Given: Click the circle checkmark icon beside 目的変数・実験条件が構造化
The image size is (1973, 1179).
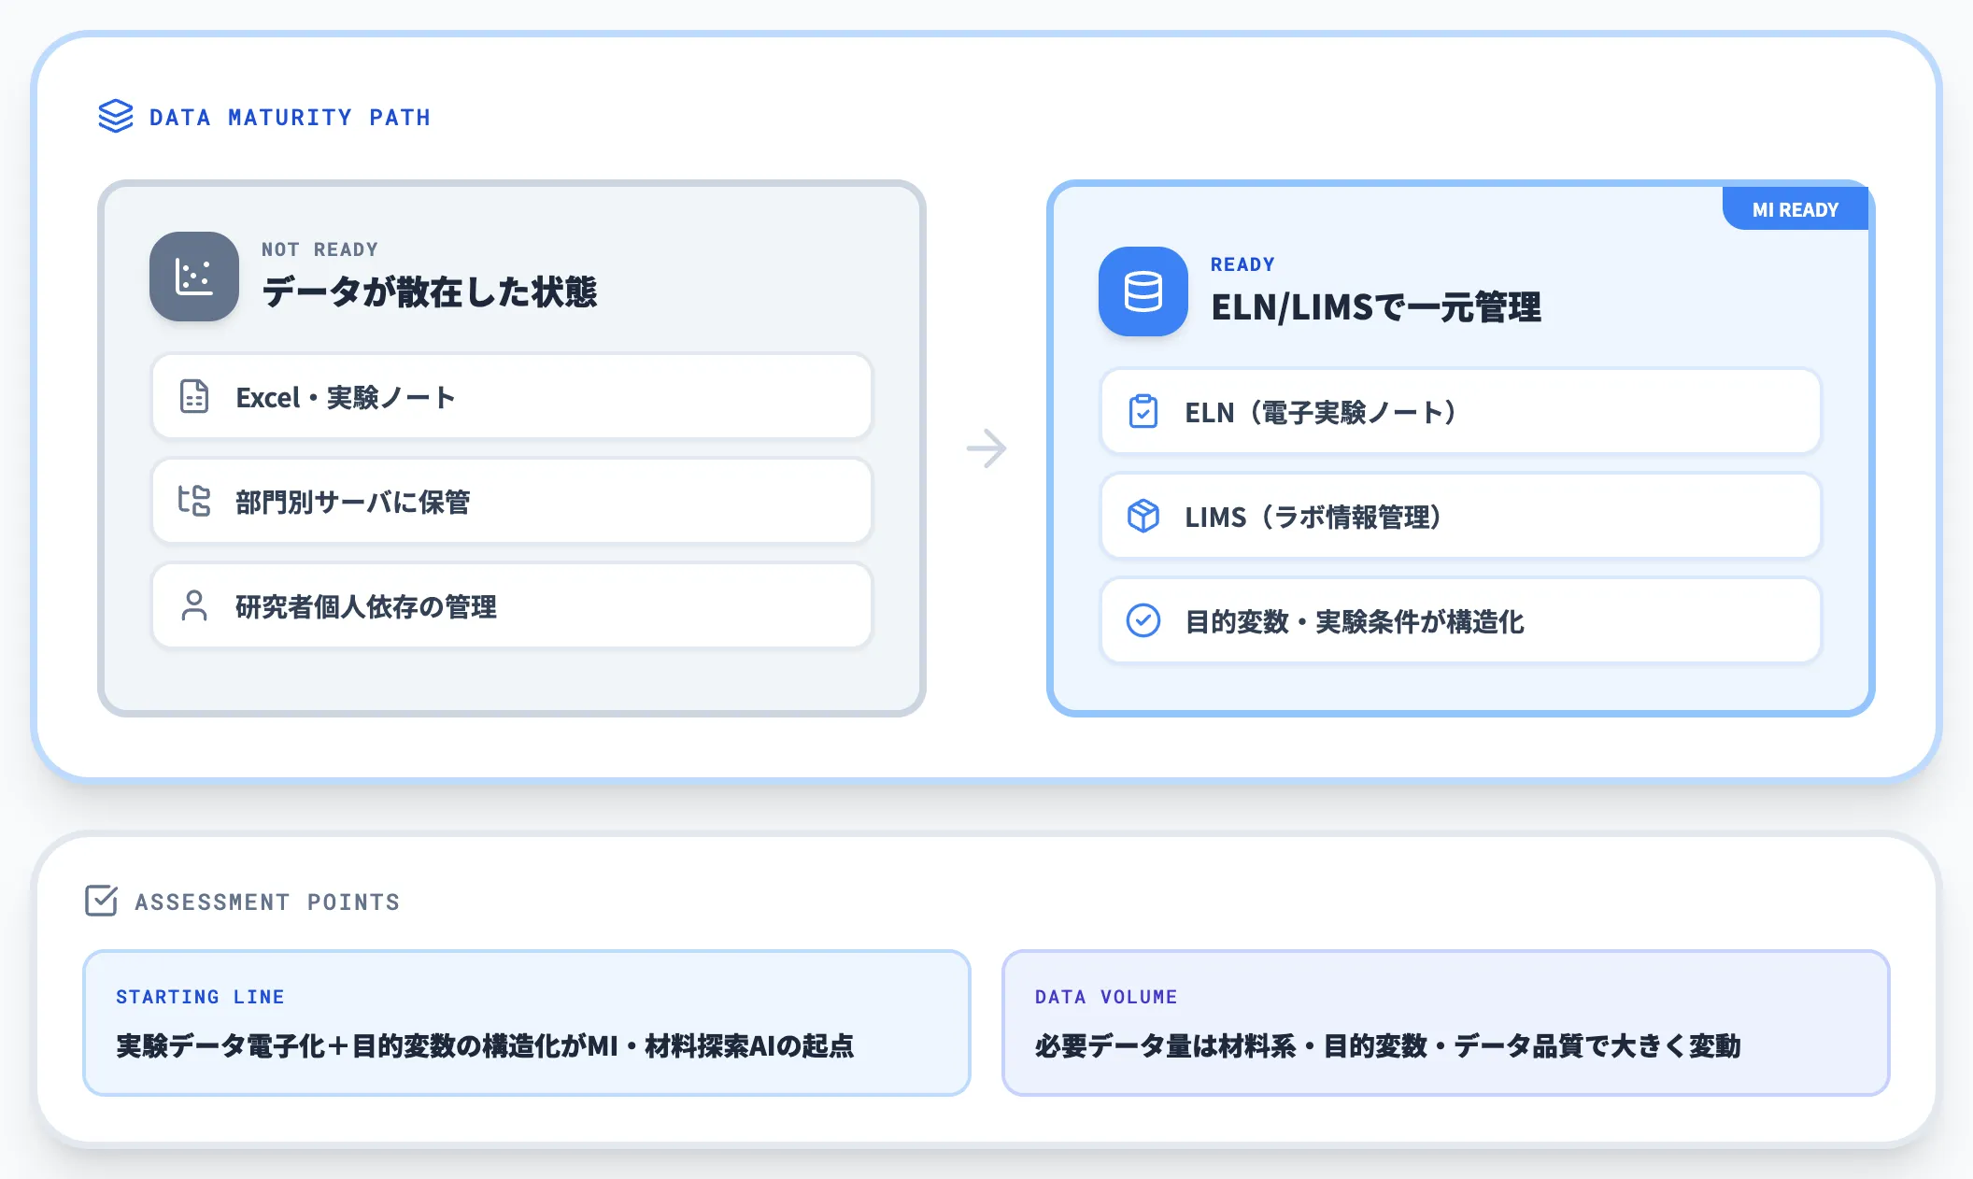Looking at the screenshot, I should point(1143,620).
